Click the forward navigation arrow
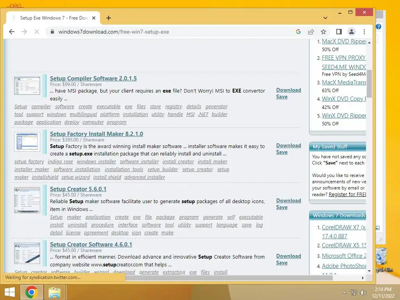The image size is (400, 300). [24, 32]
